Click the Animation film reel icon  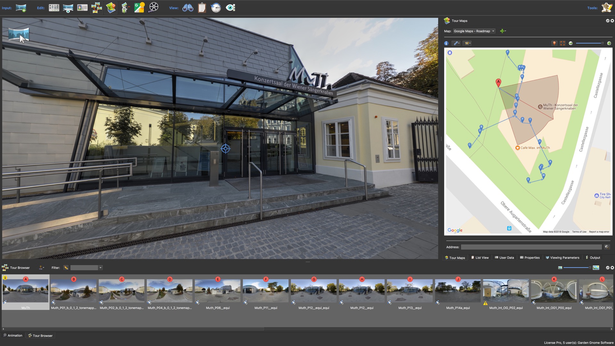[x=153, y=8]
